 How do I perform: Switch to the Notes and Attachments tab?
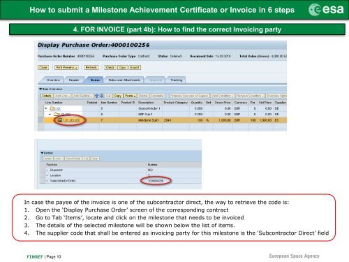pyautogui.click(x=124, y=80)
